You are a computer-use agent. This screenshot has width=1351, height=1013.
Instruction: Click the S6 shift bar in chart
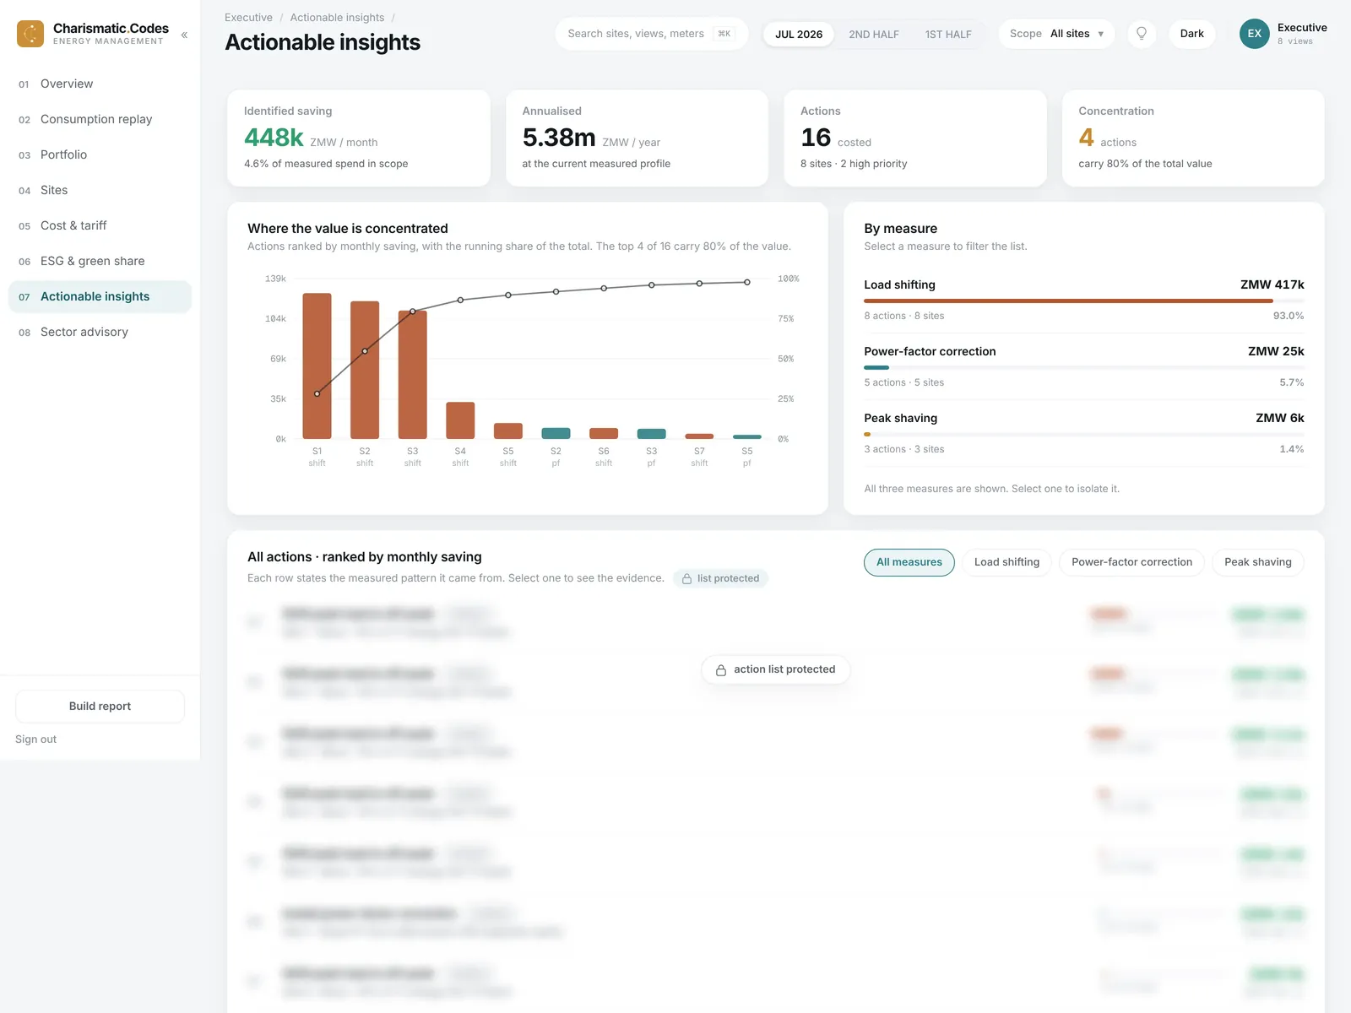[x=604, y=434]
